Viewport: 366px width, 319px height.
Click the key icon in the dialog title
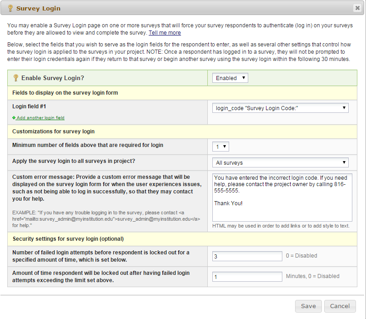pyautogui.click(x=10, y=8)
